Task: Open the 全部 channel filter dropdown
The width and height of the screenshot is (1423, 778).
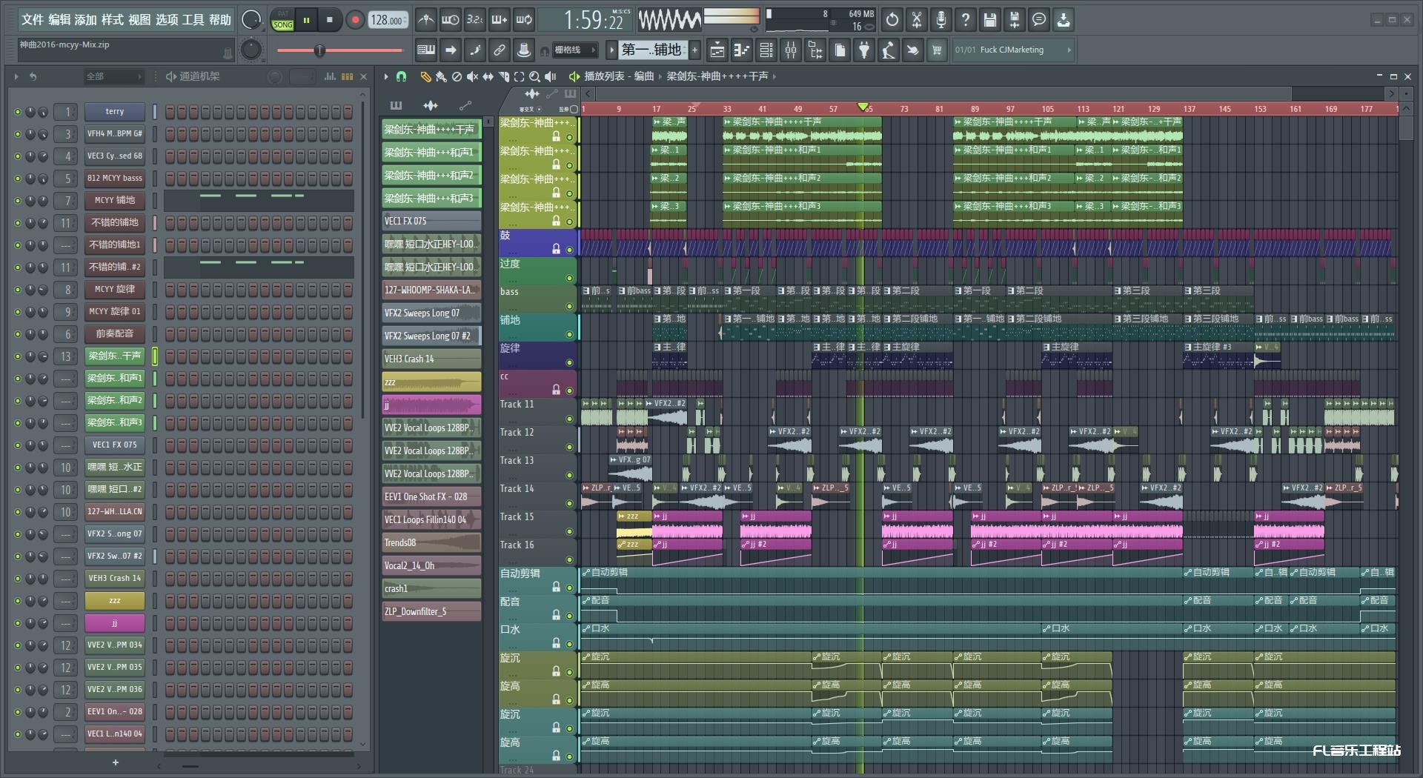Action: [113, 76]
